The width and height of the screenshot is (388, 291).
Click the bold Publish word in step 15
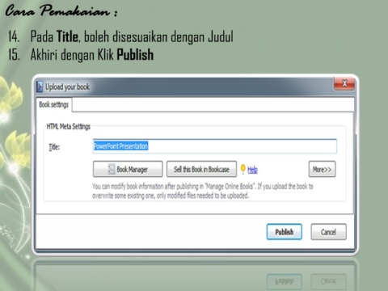[135, 54]
